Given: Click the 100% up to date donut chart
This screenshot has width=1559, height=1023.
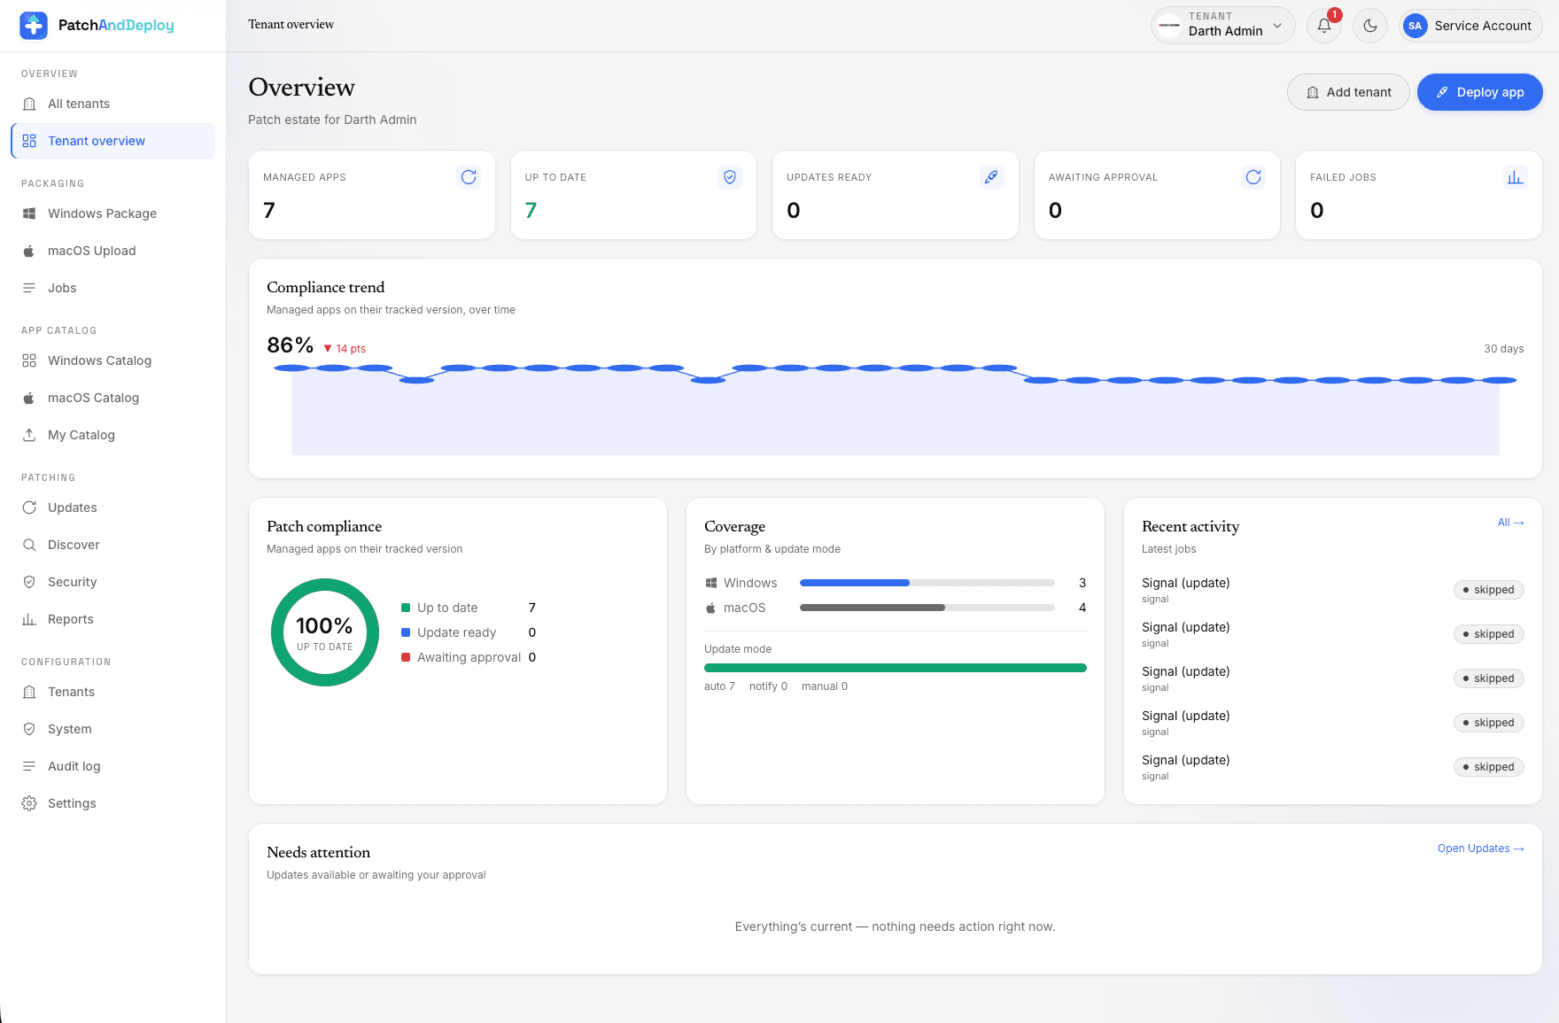Looking at the screenshot, I should click(325, 632).
